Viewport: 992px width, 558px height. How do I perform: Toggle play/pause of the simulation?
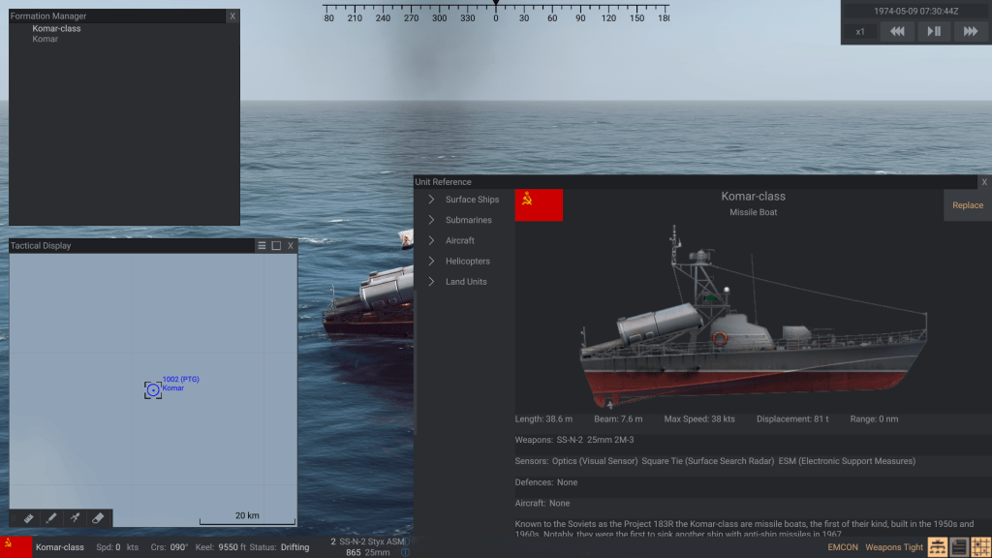[x=933, y=31]
